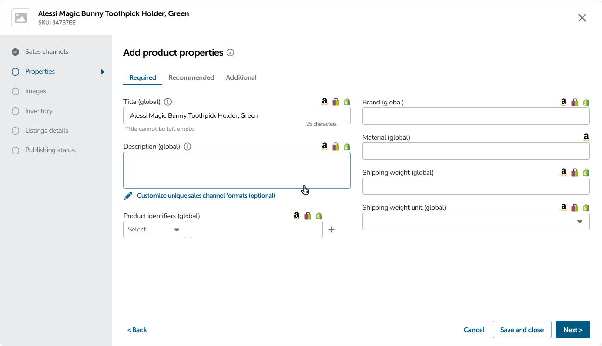Screen dimensions: 602x346
Task: Click the Shopify icon beside Brand field
Action: (586, 102)
